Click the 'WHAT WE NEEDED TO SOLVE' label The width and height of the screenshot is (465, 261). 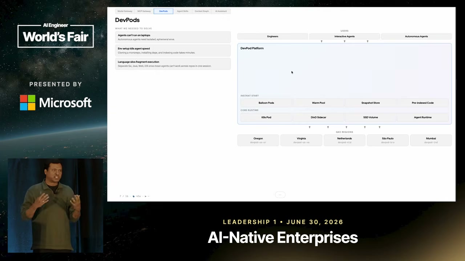pos(133,28)
